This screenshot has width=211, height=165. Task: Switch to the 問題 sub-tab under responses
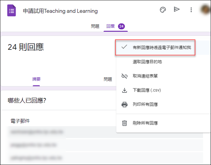tap(108, 79)
